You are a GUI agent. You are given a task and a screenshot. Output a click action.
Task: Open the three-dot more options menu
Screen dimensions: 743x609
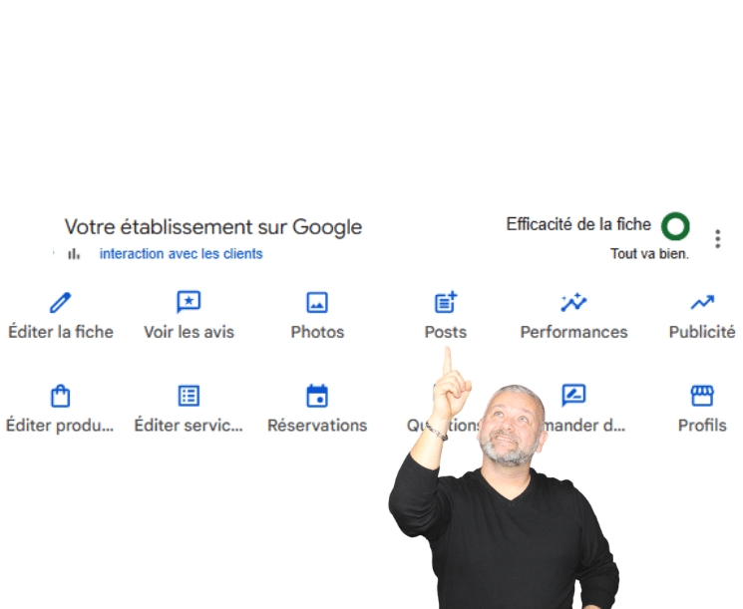tap(718, 239)
